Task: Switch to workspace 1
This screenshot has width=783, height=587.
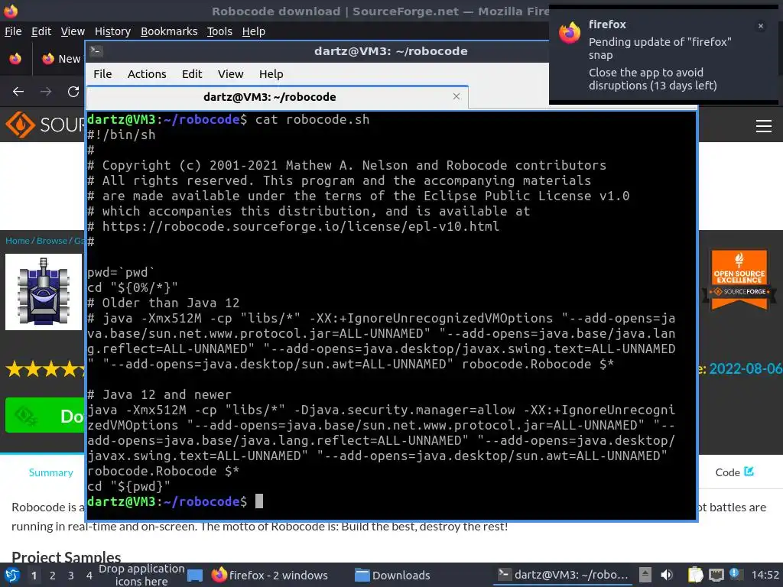Action: 34,576
